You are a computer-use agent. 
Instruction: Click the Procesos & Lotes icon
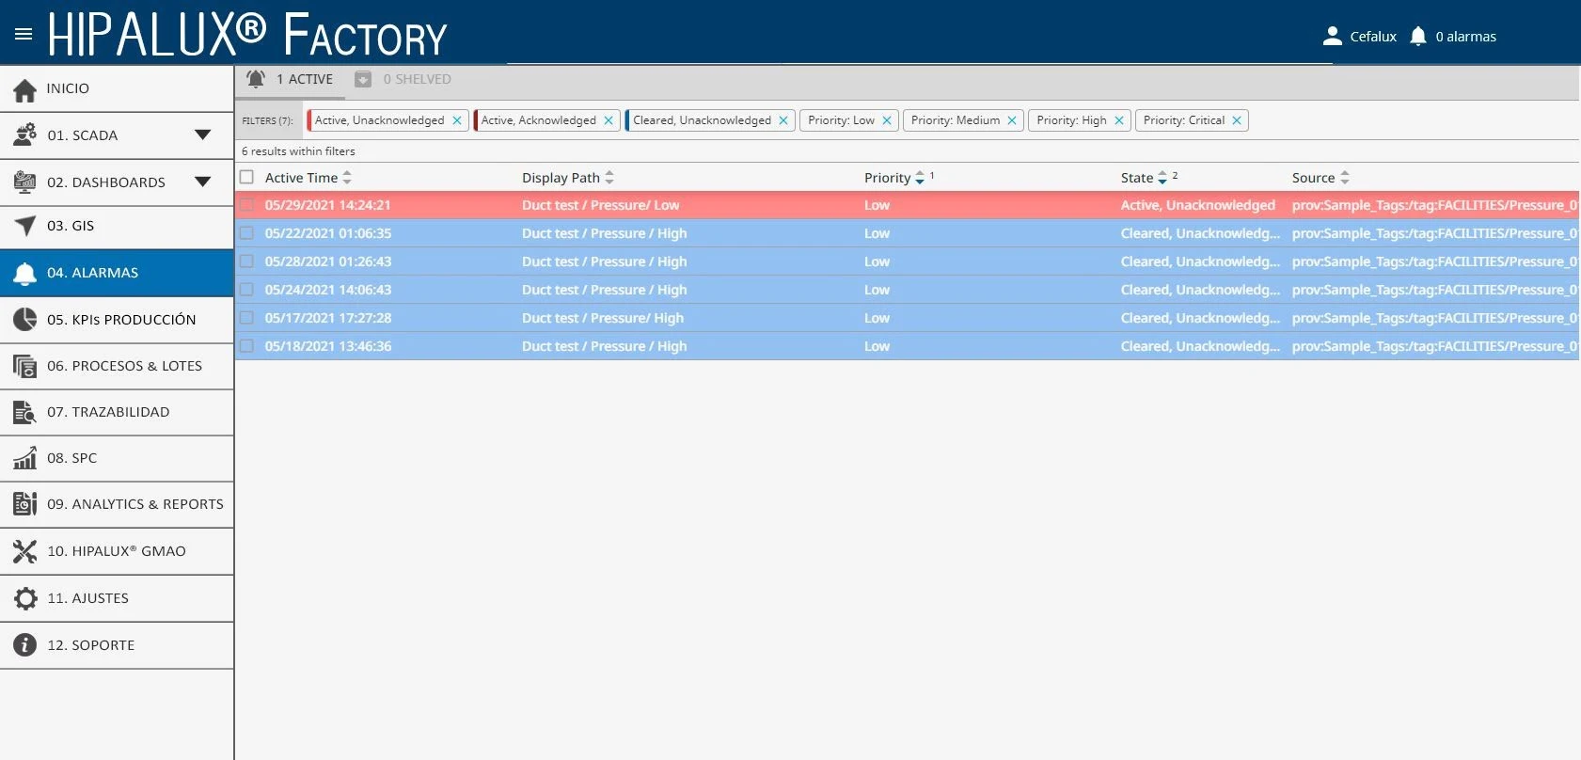coord(25,366)
